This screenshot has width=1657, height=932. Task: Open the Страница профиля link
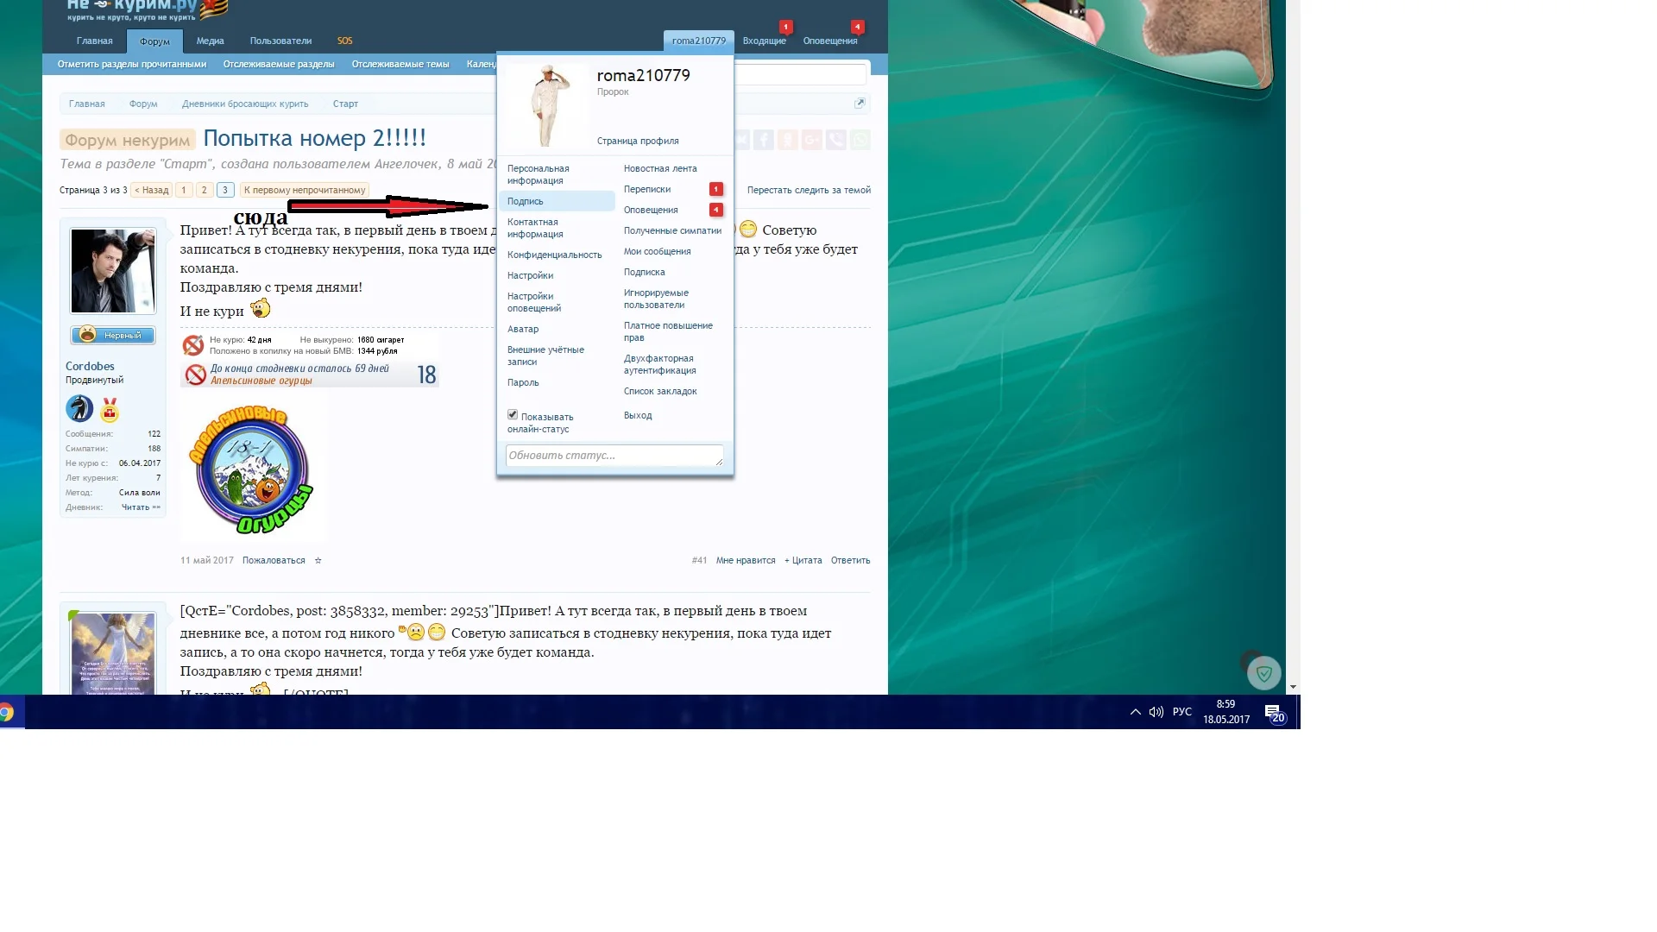coord(637,141)
